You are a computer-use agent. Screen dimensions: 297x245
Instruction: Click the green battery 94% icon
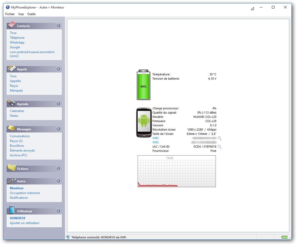click(x=143, y=85)
